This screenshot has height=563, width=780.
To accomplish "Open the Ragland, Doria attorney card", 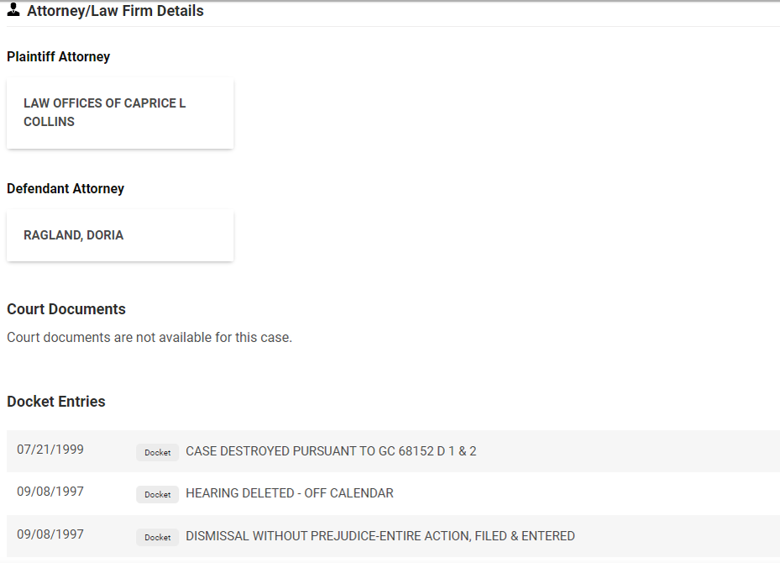I will pos(120,235).
